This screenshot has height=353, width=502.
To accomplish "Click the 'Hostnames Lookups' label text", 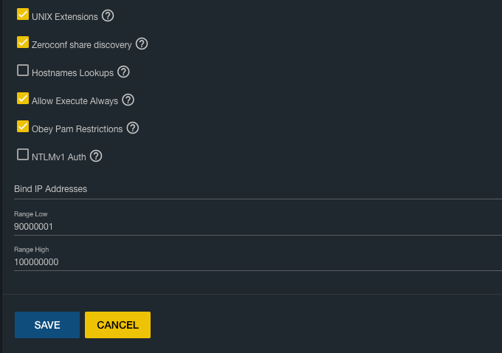I will (72, 73).
